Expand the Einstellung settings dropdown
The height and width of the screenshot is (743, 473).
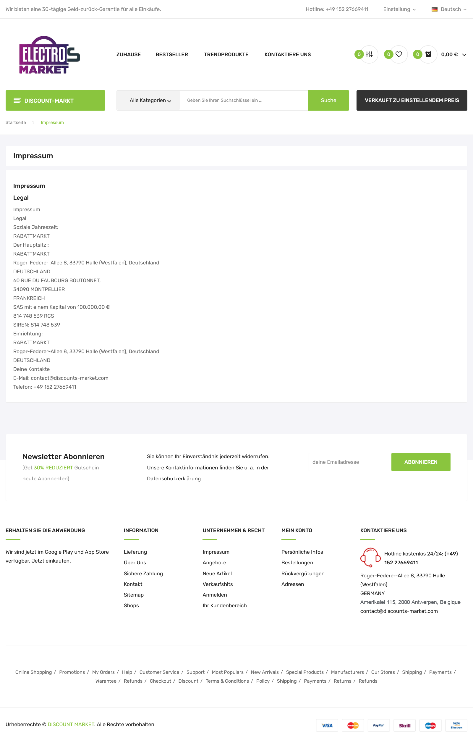399,9
